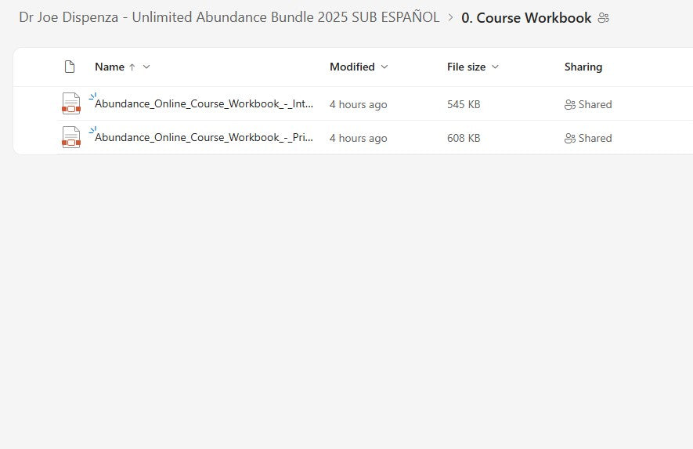693x449 pixels.
Task: Click "4 hours ago" in the Pri file row
Action: click(359, 138)
